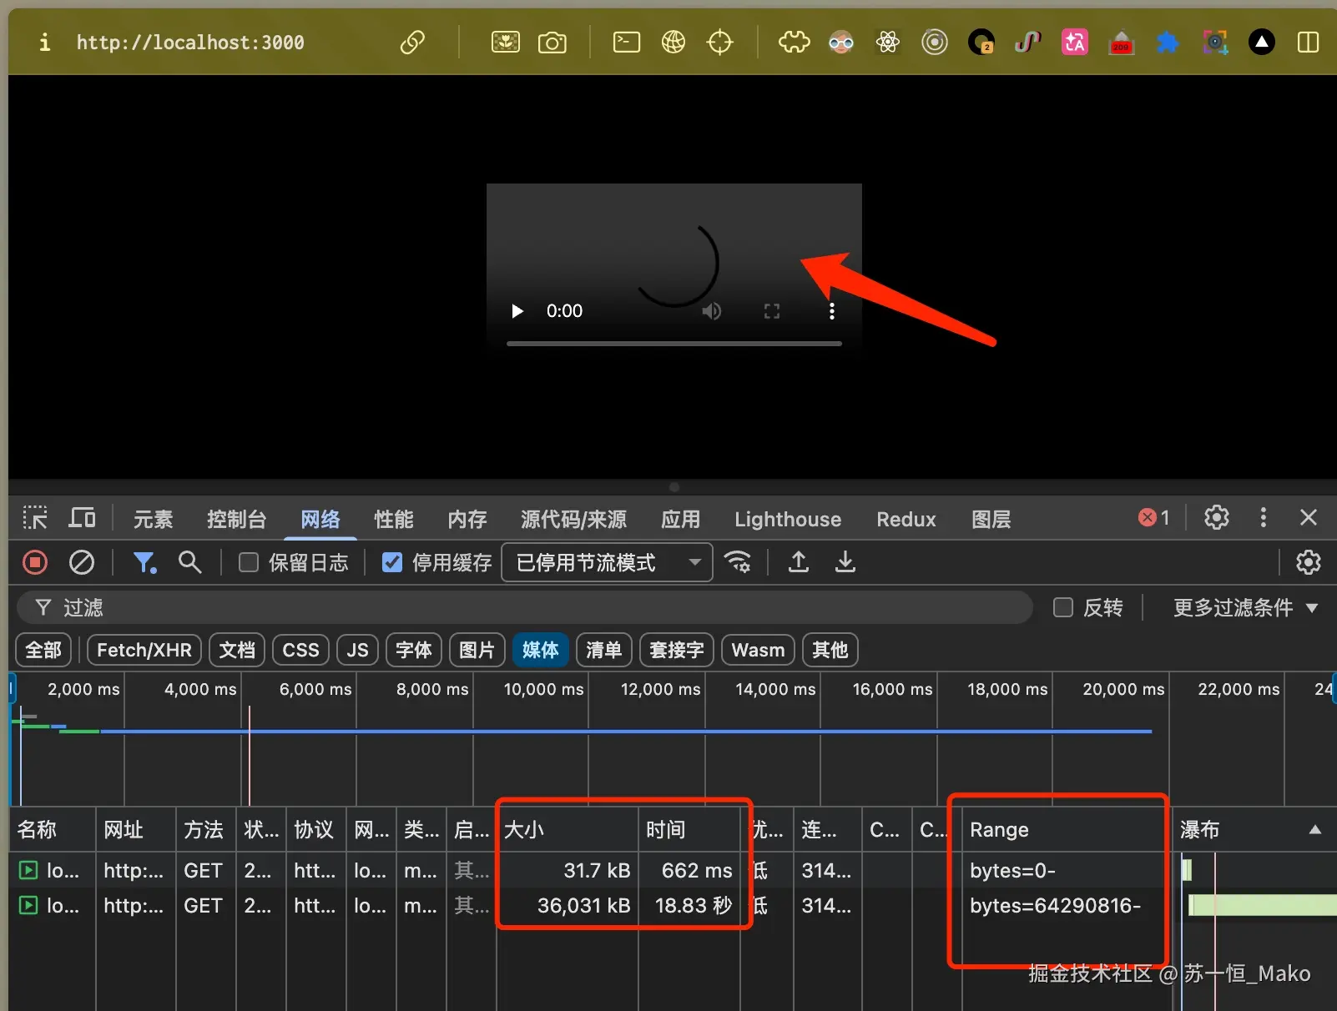The height and width of the screenshot is (1011, 1337).
Task: Filter requests by CSS type
Action: point(300,650)
